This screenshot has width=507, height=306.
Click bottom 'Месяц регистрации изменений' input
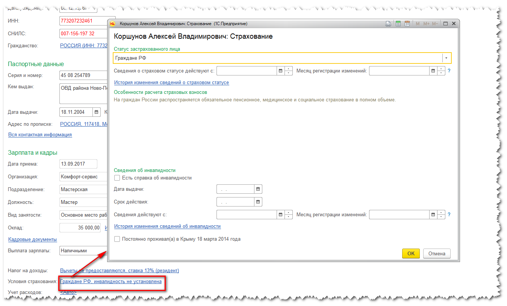click(400, 215)
